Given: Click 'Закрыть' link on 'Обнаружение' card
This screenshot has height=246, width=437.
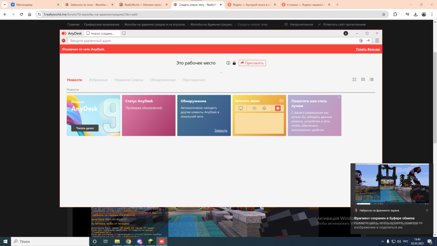Looking at the screenshot, I should tap(221, 130).
